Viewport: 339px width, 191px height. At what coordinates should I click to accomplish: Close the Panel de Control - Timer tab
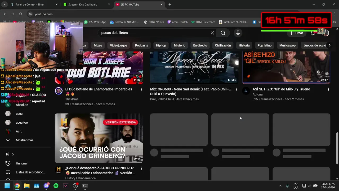click(x=56, y=5)
